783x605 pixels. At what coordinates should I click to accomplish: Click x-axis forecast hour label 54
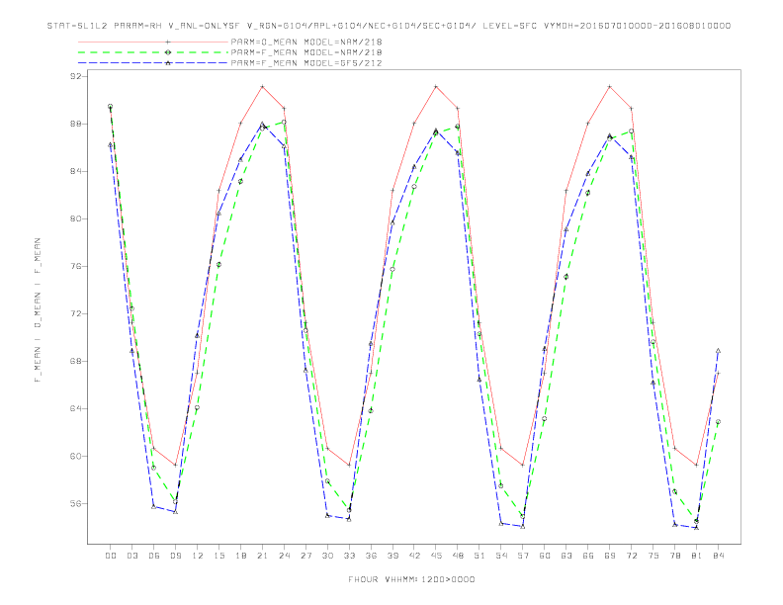click(501, 556)
